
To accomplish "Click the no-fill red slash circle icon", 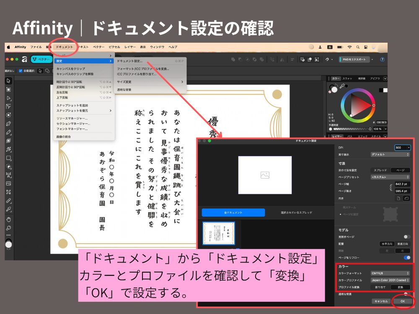I will [330, 92].
